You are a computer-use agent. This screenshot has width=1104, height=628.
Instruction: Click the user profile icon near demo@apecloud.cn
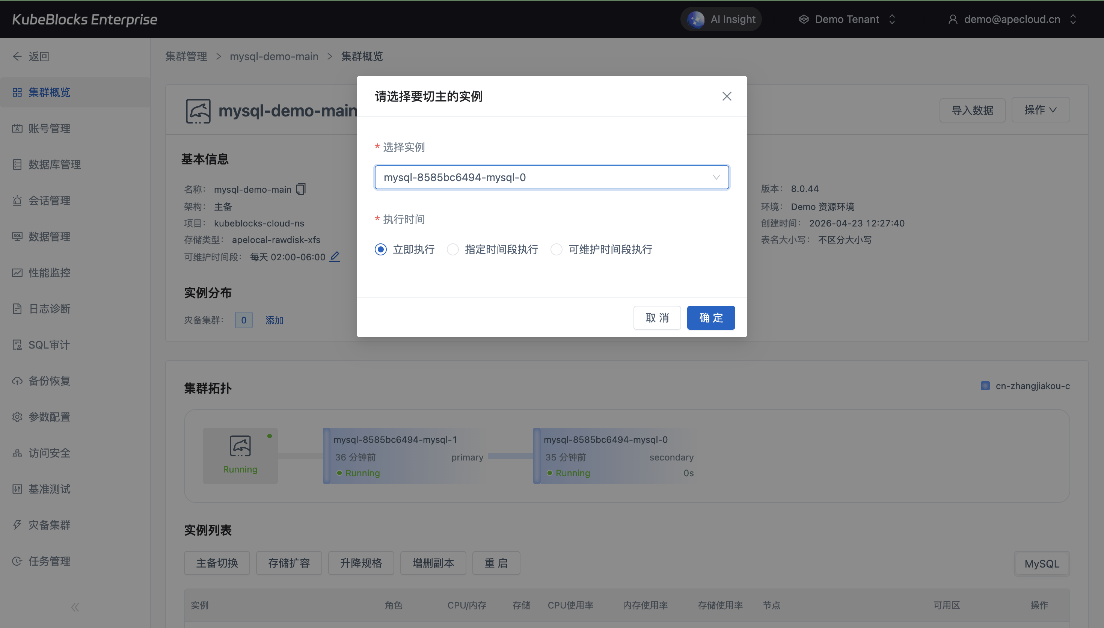953,20
